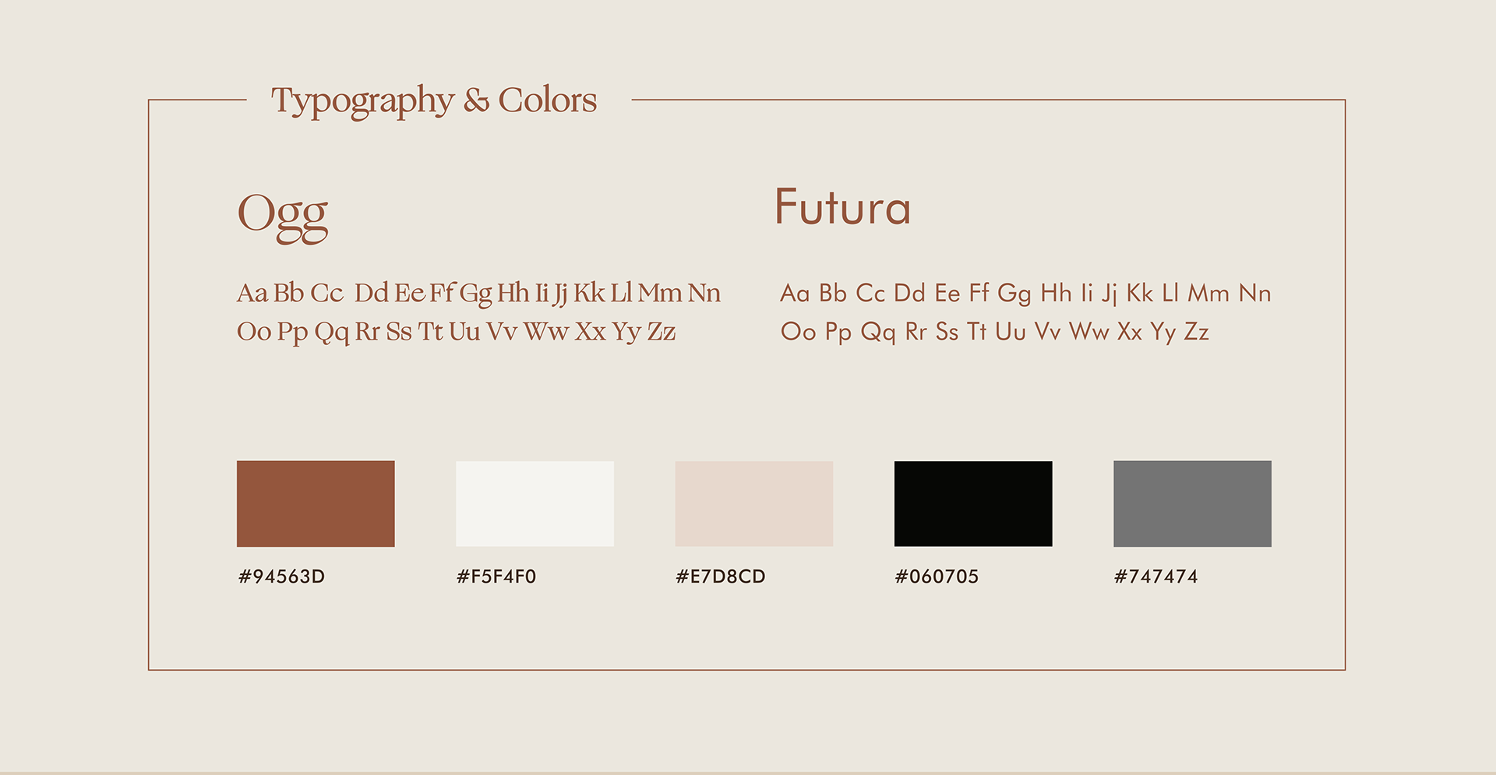Click the brown #94563D color swatch
This screenshot has width=1496, height=775.
pyautogui.click(x=316, y=503)
